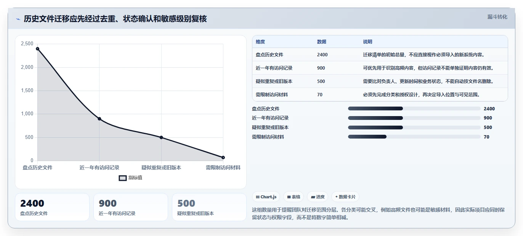The image size is (523, 236).
Task: Click the description starting 必须先完成分类和授权设计
Action: point(421,95)
